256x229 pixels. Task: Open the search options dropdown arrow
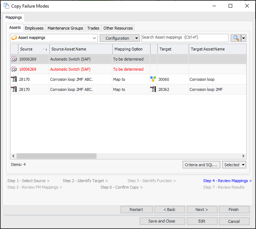coord(244,38)
